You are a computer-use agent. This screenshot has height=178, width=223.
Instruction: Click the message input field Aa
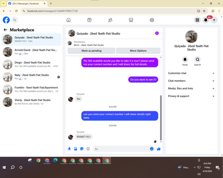click(121, 149)
